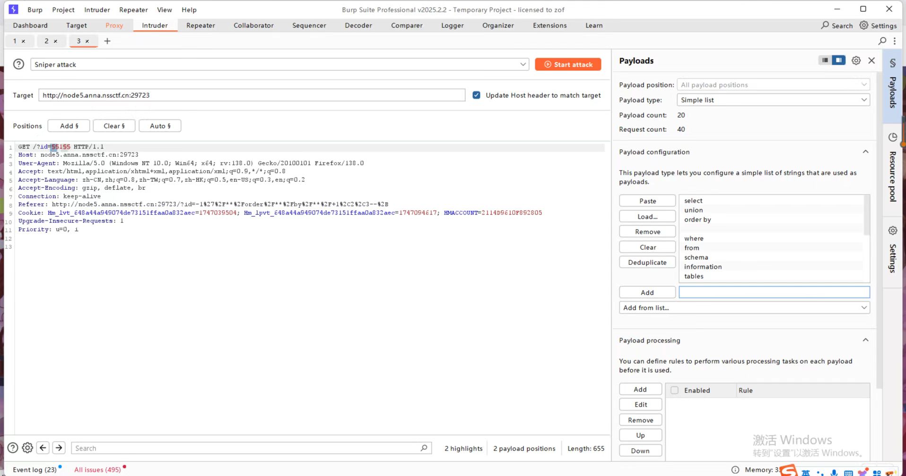
Task: Click the search field magnifier icon
Action: (x=424, y=448)
